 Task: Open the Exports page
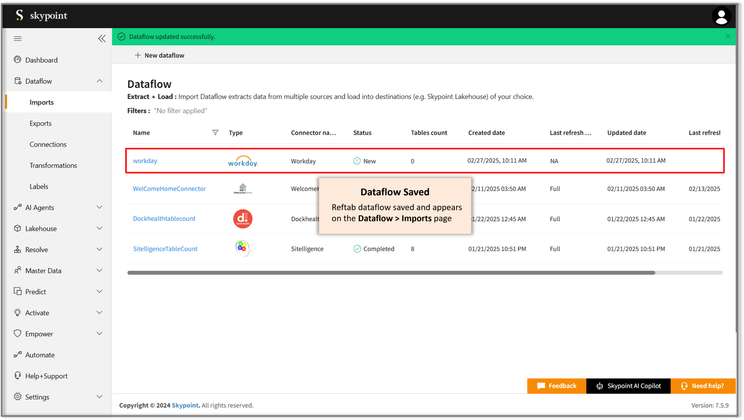[x=41, y=123]
